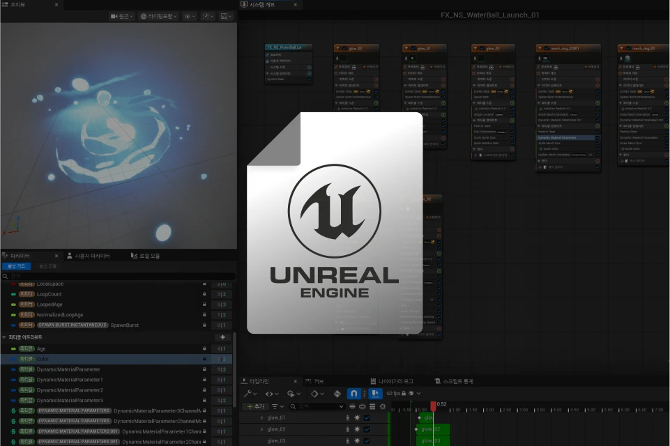Open the playback options gear-play icon
The image size is (670, 446).
pyautogui.click(x=294, y=394)
